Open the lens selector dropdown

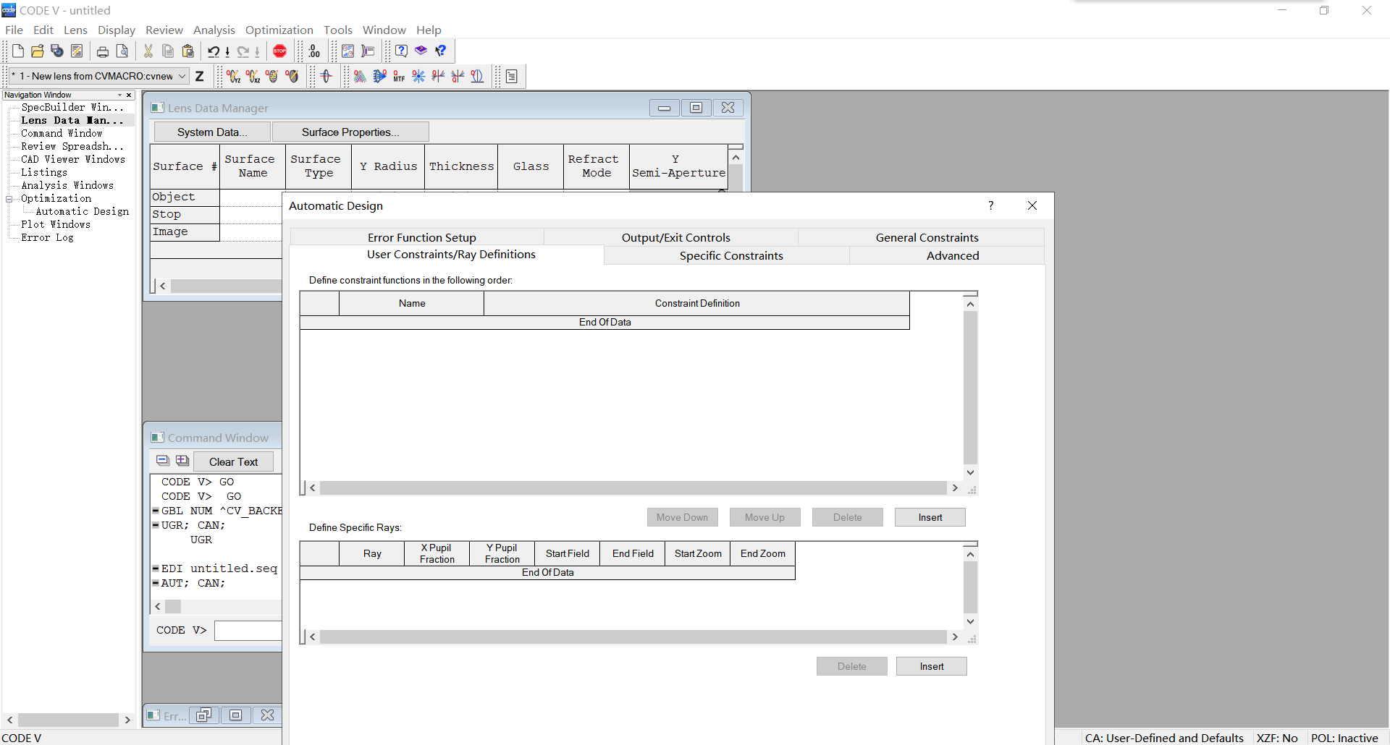pos(182,76)
